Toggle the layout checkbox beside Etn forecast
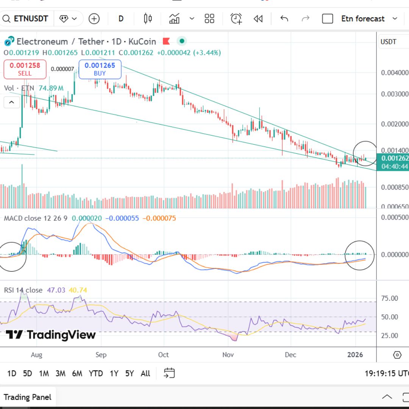409x409 pixels. coord(327,19)
